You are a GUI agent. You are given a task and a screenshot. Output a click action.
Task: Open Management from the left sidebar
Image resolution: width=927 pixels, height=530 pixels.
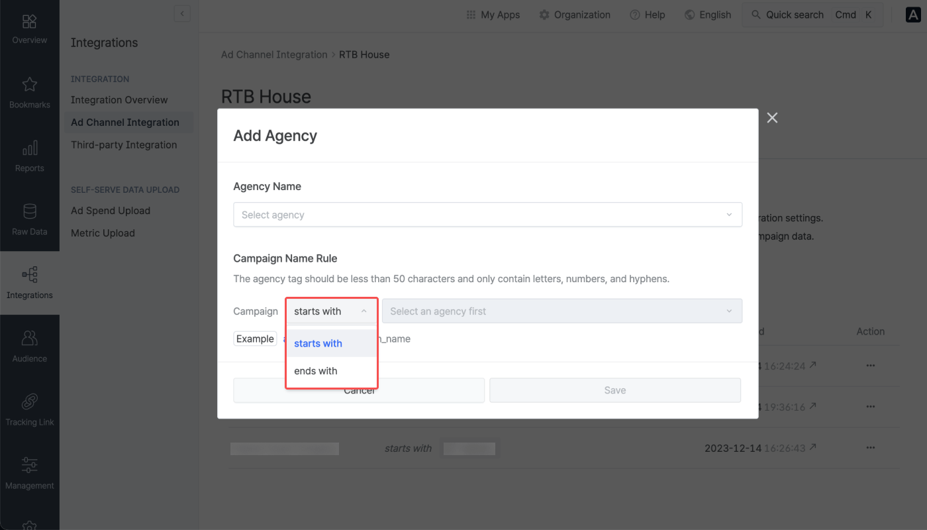(29, 474)
